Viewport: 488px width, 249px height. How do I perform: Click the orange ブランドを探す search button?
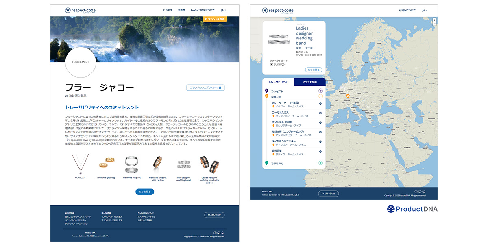pyautogui.click(x=215, y=19)
